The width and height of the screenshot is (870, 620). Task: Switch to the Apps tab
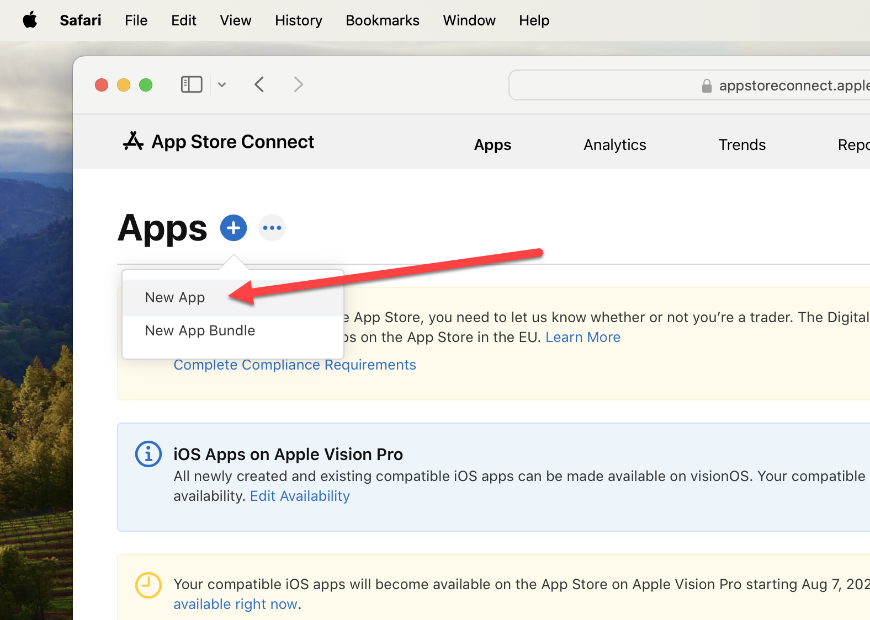click(x=492, y=145)
